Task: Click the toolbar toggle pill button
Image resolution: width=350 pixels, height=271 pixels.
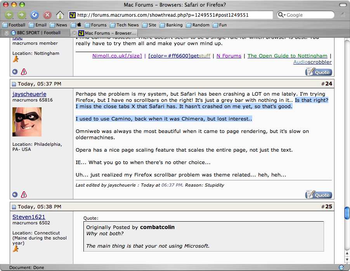Action: coord(343,5)
